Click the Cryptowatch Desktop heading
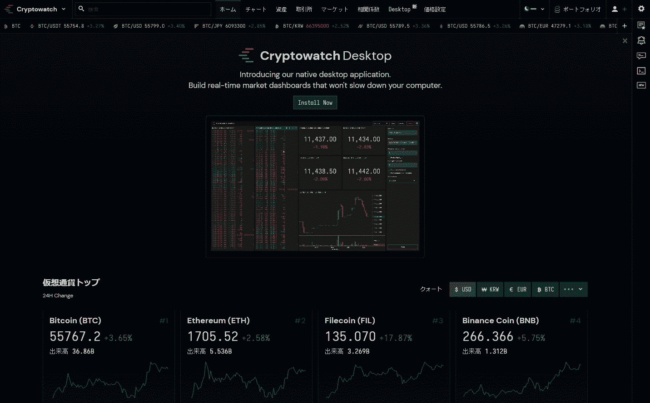Screen dimensions: 650x403 tap(326, 56)
